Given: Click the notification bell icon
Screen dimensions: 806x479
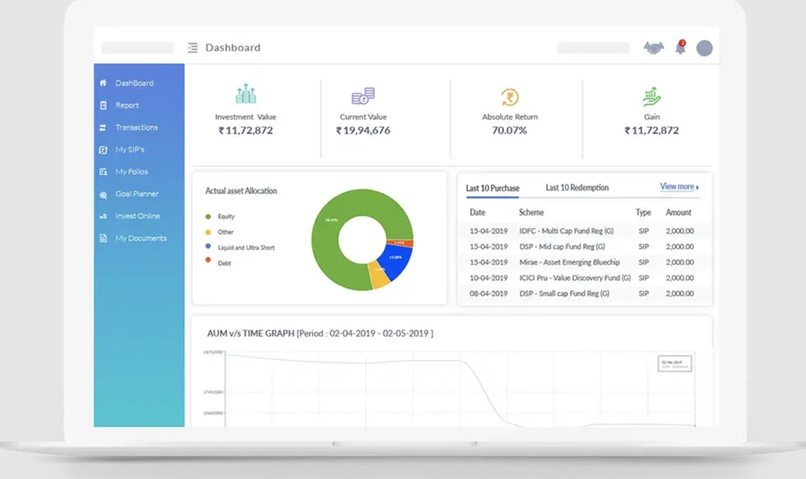Looking at the screenshot, I should coord(679,47).
